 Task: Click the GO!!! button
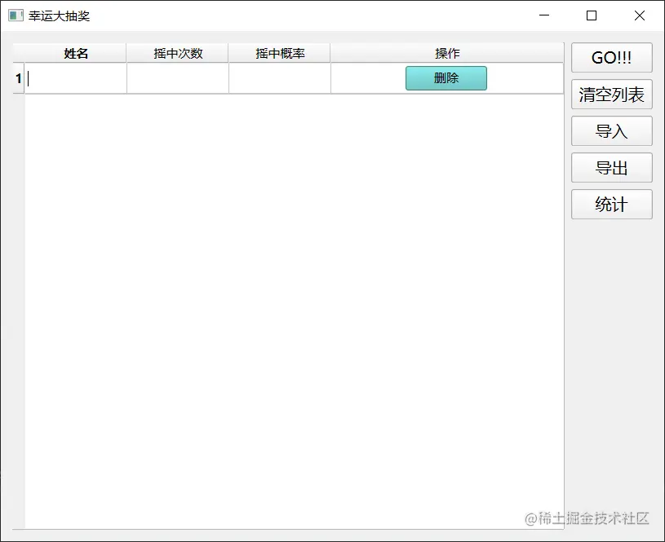pyautogui.click(x=611, y=57)
